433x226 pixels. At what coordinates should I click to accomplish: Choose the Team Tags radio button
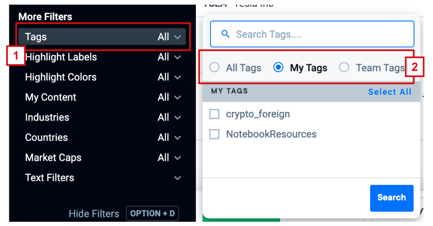344,68
